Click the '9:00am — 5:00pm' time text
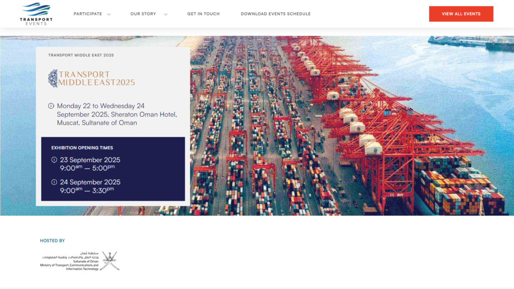This screenshot has width=514, height=289. point(87,168)
